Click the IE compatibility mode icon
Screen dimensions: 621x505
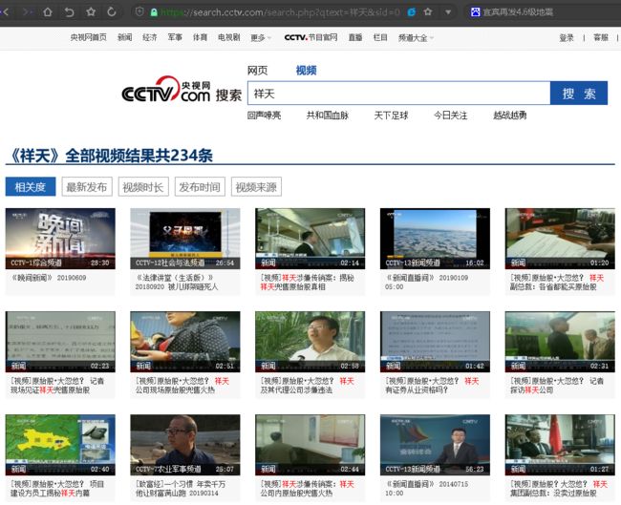[x=412, y=12]
